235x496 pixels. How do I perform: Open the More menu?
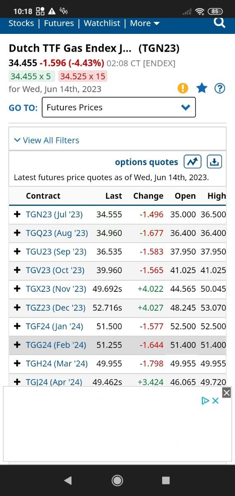pyautogui.click(x=144, y=23)
